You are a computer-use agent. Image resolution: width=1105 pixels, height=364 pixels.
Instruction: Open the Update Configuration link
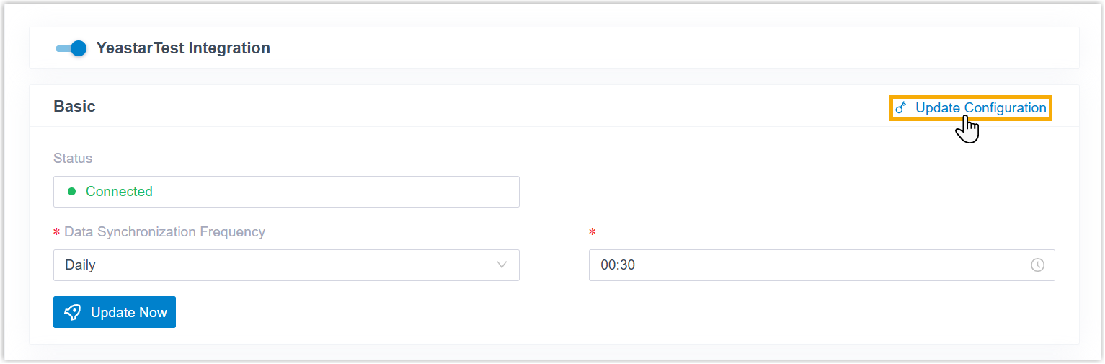pos(980,108)
